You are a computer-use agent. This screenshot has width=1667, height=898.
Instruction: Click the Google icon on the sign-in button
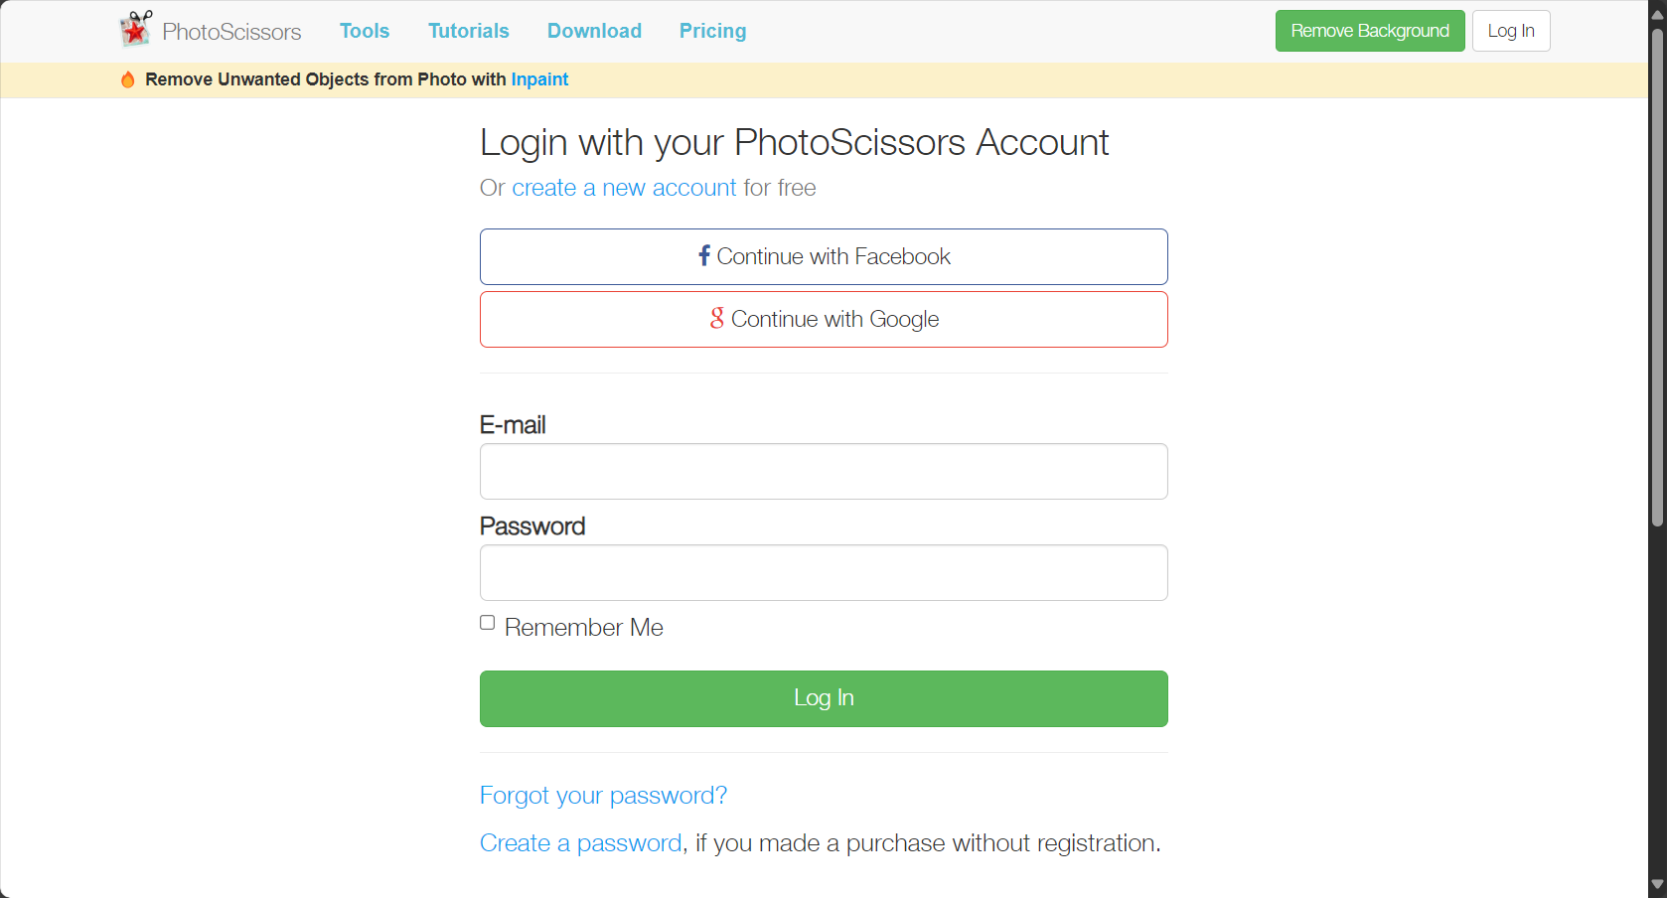pyautogui.click(x=717, y=318)
